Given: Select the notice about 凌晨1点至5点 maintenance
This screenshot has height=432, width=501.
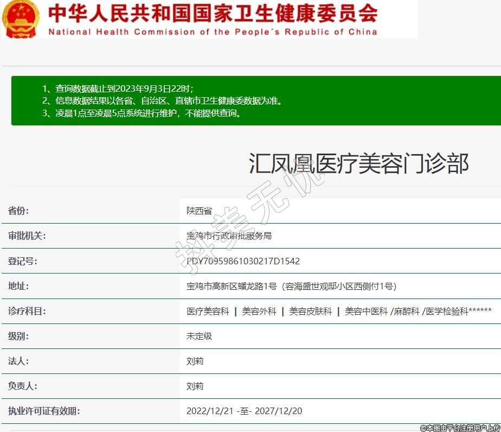Looking at the screenshot, I should [142, 113].
